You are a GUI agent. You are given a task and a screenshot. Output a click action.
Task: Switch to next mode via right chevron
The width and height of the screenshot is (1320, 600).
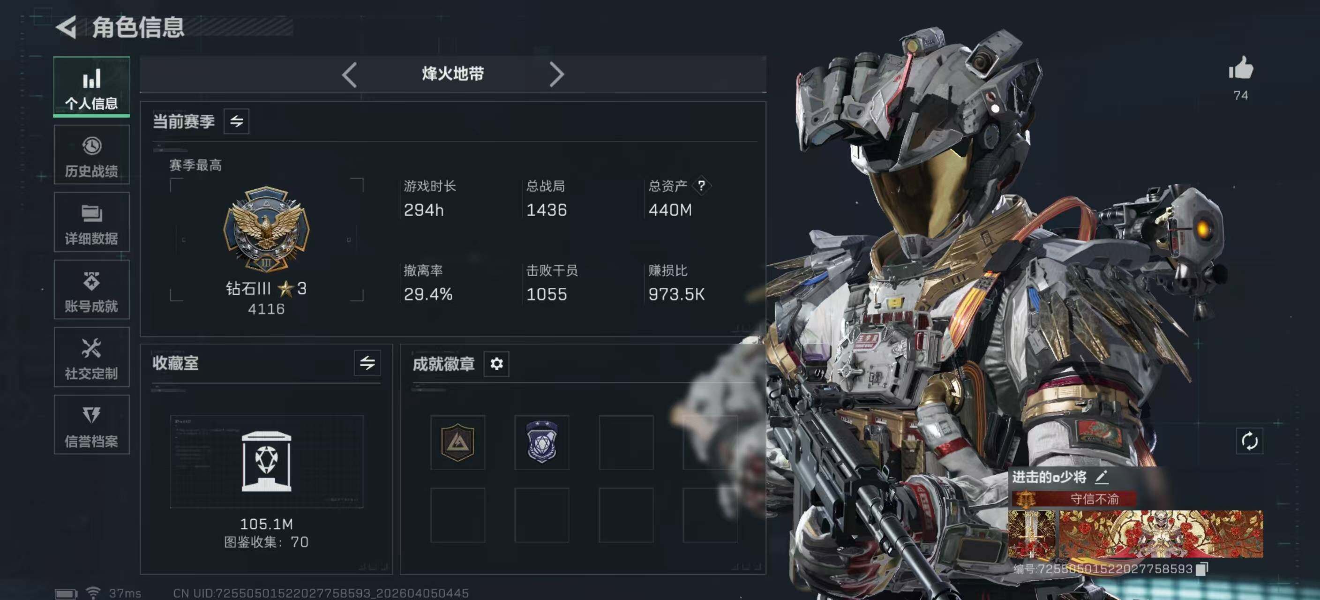click(557, 75)
